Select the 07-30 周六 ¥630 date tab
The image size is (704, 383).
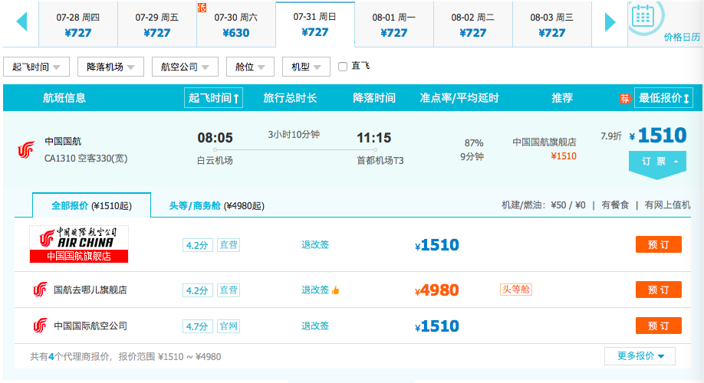236,25
